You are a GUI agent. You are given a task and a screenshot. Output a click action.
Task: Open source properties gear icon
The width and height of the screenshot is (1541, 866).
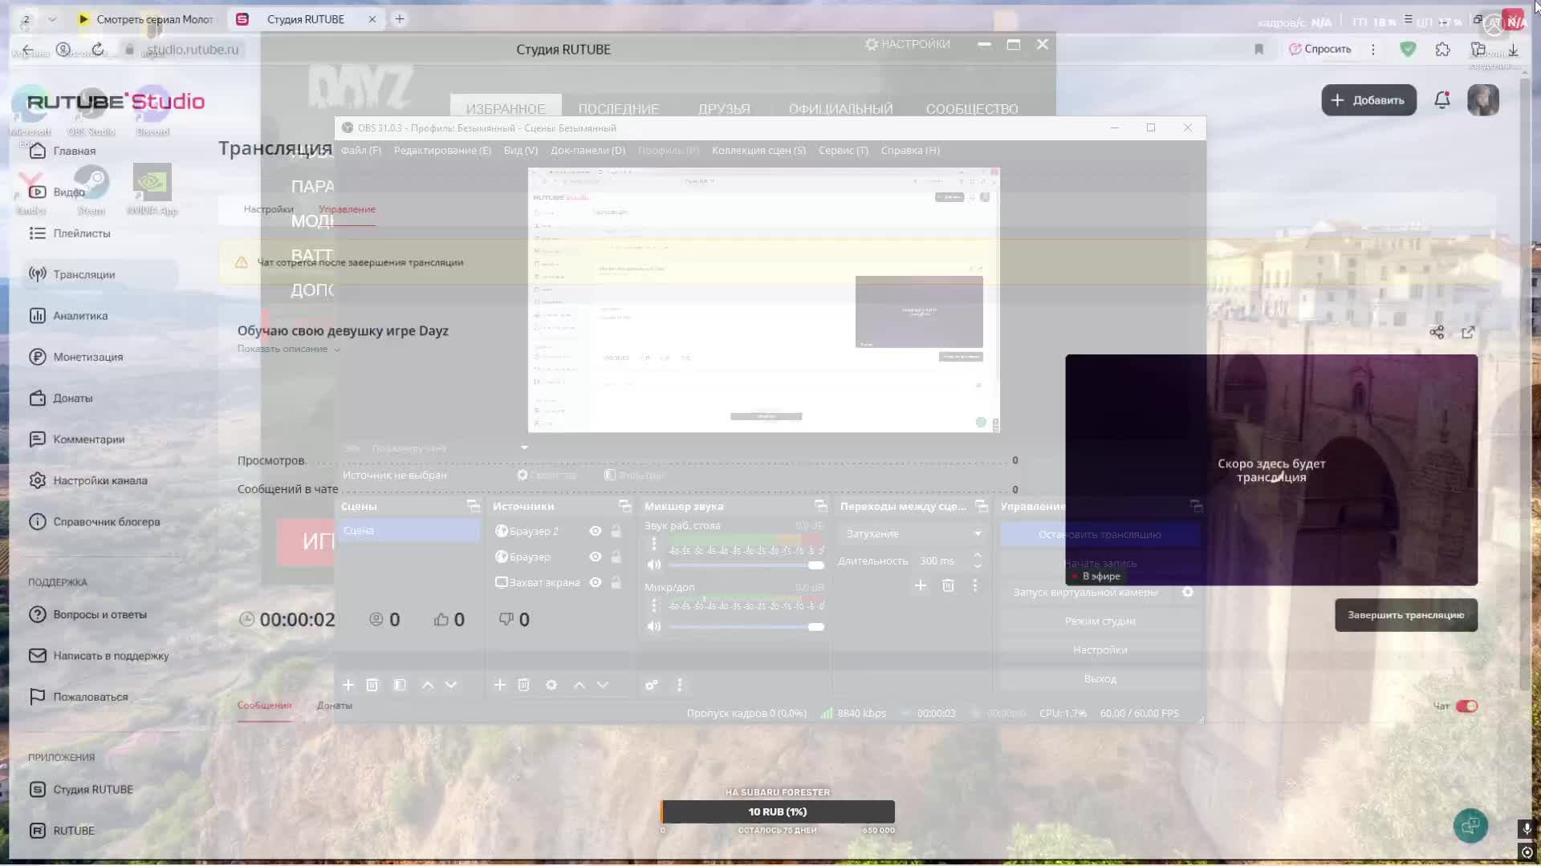tap(551, 685)
